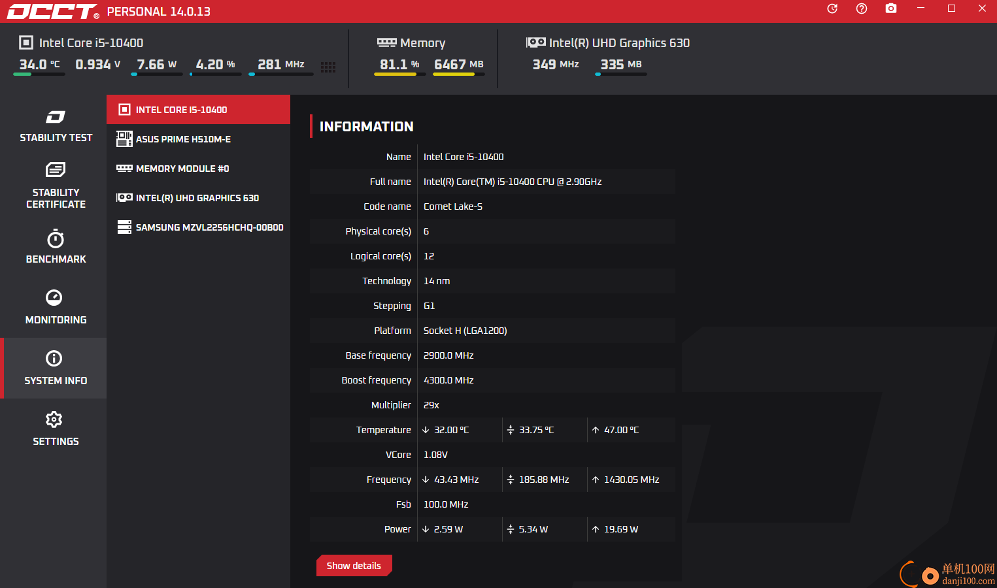Open the help question mark icon

[x=862, y=8]
